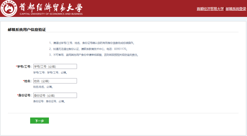Focus the 学号/工号 input field
This screenshot has height=136, width=247.
(55, 67)
